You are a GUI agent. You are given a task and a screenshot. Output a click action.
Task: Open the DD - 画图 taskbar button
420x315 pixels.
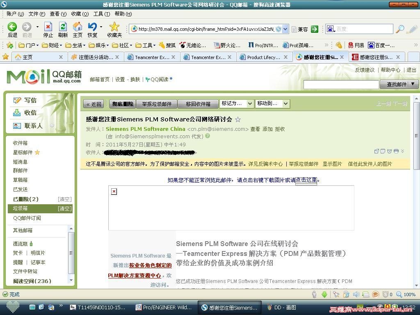pos(282,308)
